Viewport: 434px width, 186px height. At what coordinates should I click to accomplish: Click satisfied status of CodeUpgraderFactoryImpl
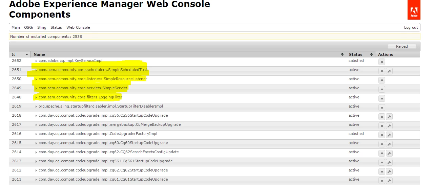pos(356,134)
